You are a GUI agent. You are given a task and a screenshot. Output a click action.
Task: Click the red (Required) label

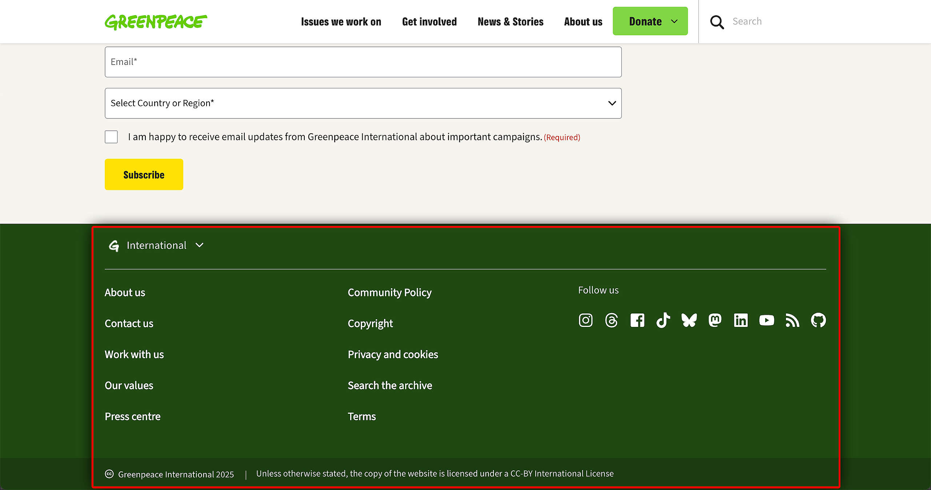562,137
